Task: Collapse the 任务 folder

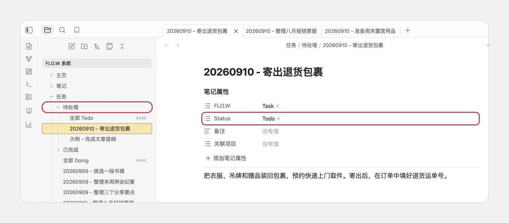Action: coord(51,97)
